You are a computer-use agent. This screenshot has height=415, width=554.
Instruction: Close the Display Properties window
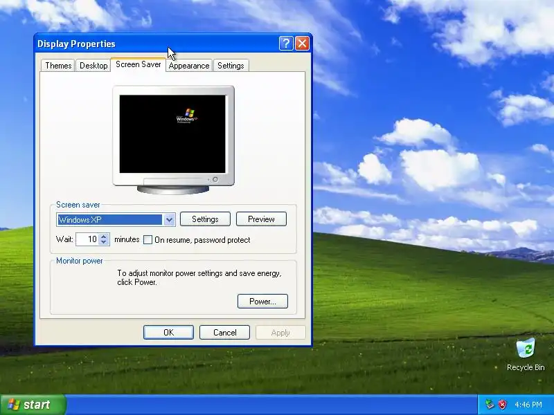(x=303, y=44)
